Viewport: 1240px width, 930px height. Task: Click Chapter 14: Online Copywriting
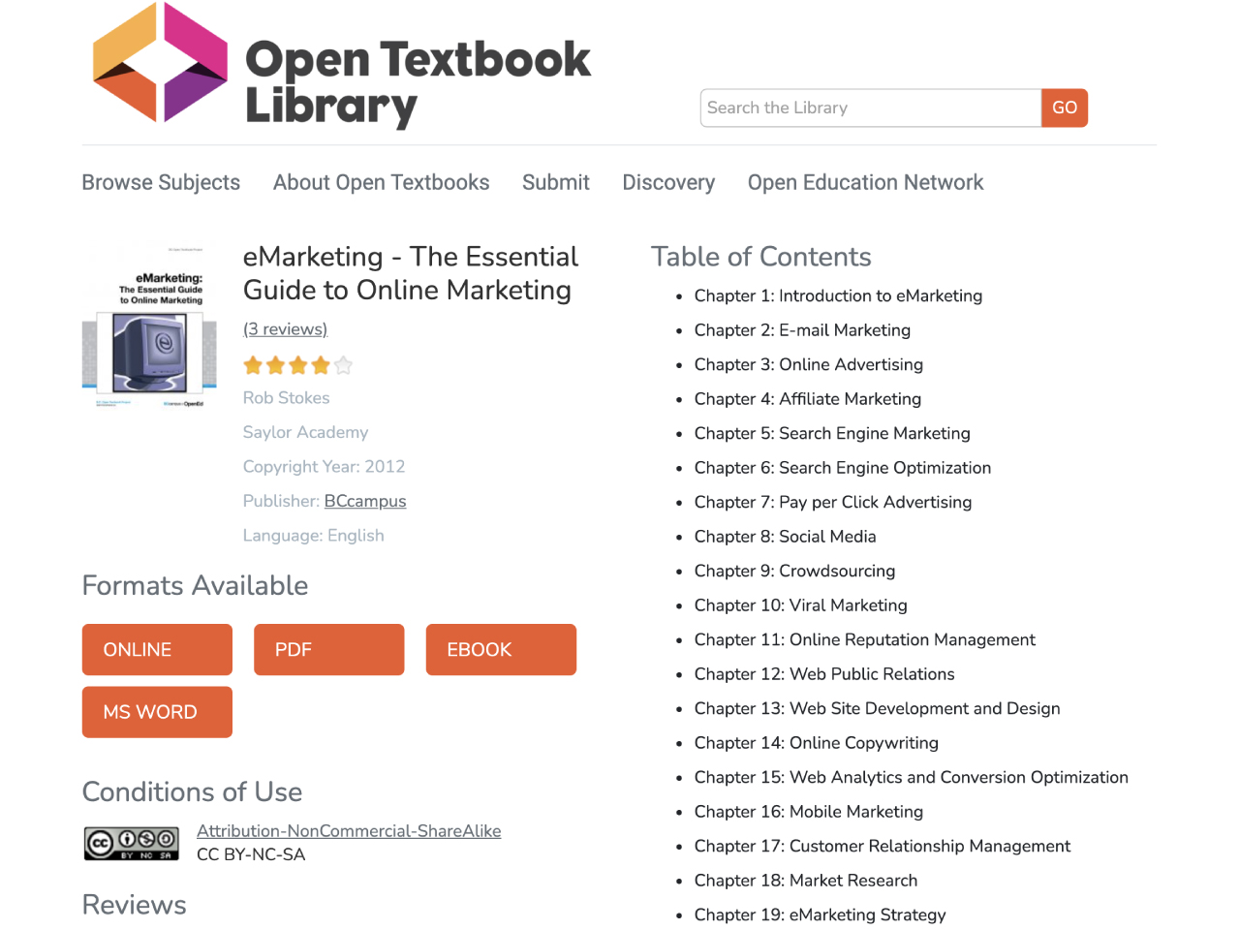click(817, 743)
